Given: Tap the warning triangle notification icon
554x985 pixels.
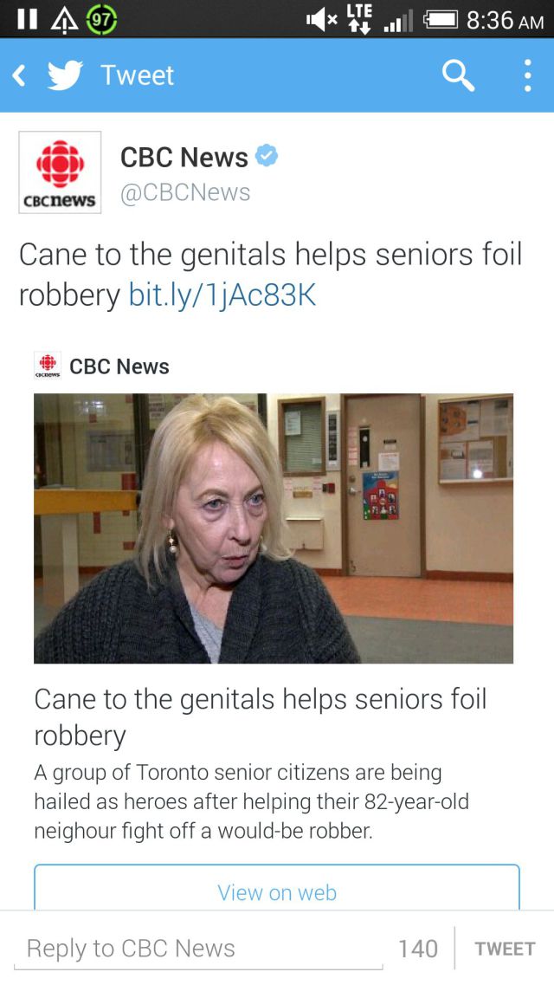Looking at the screenshot, I should pos(64,22).
